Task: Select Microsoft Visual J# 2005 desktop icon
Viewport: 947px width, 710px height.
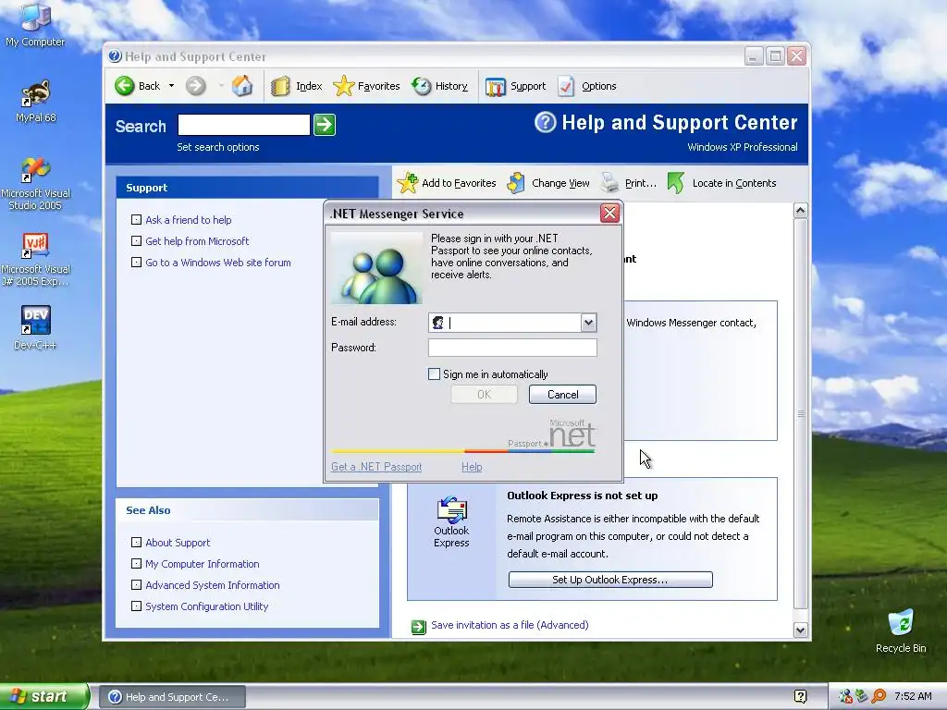Action: [35, 260]
